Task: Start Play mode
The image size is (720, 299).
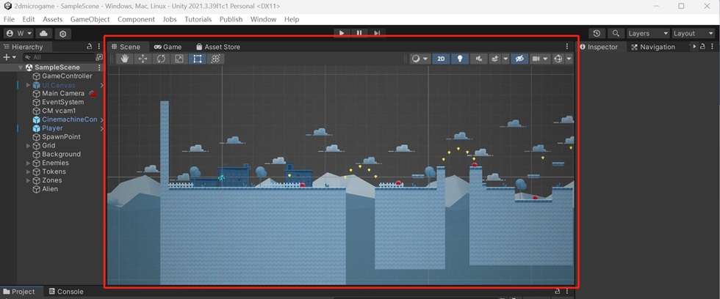Action: (342, 33)
